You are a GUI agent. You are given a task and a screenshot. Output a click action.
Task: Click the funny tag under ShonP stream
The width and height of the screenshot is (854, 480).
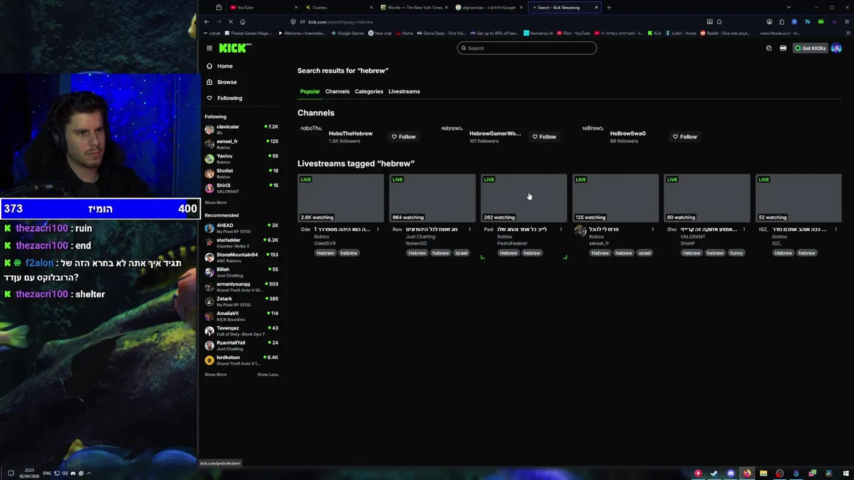pyautogui.click(x=737, y=253)
